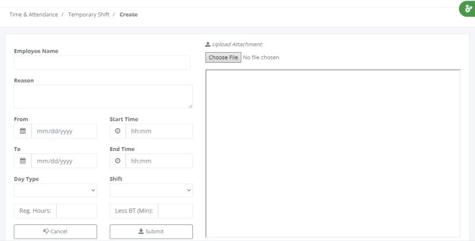This screenshot has width=475, height=241.
Task: Click the End Time hh:mm field
Action: pyautogui.click(x=159, y=161)
